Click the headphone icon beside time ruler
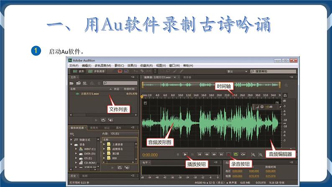 click(x=285, y=95)
